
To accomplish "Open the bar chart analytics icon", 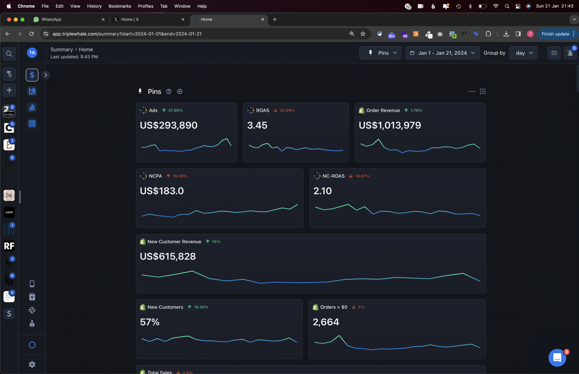I will pyautogui.click(x=32, y=107).
